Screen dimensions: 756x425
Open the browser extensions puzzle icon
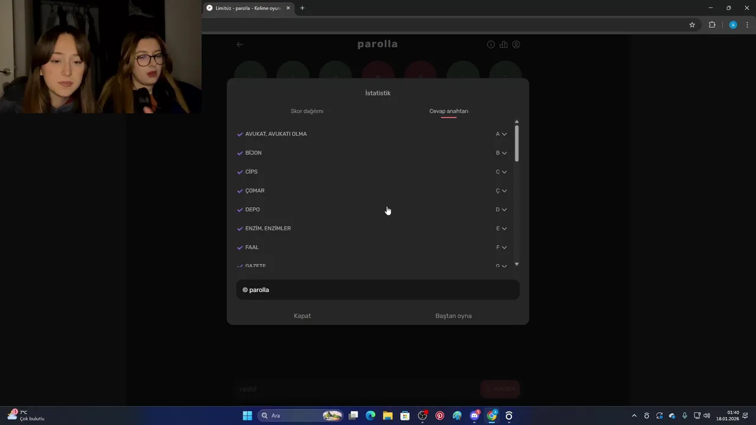[712, 25]
